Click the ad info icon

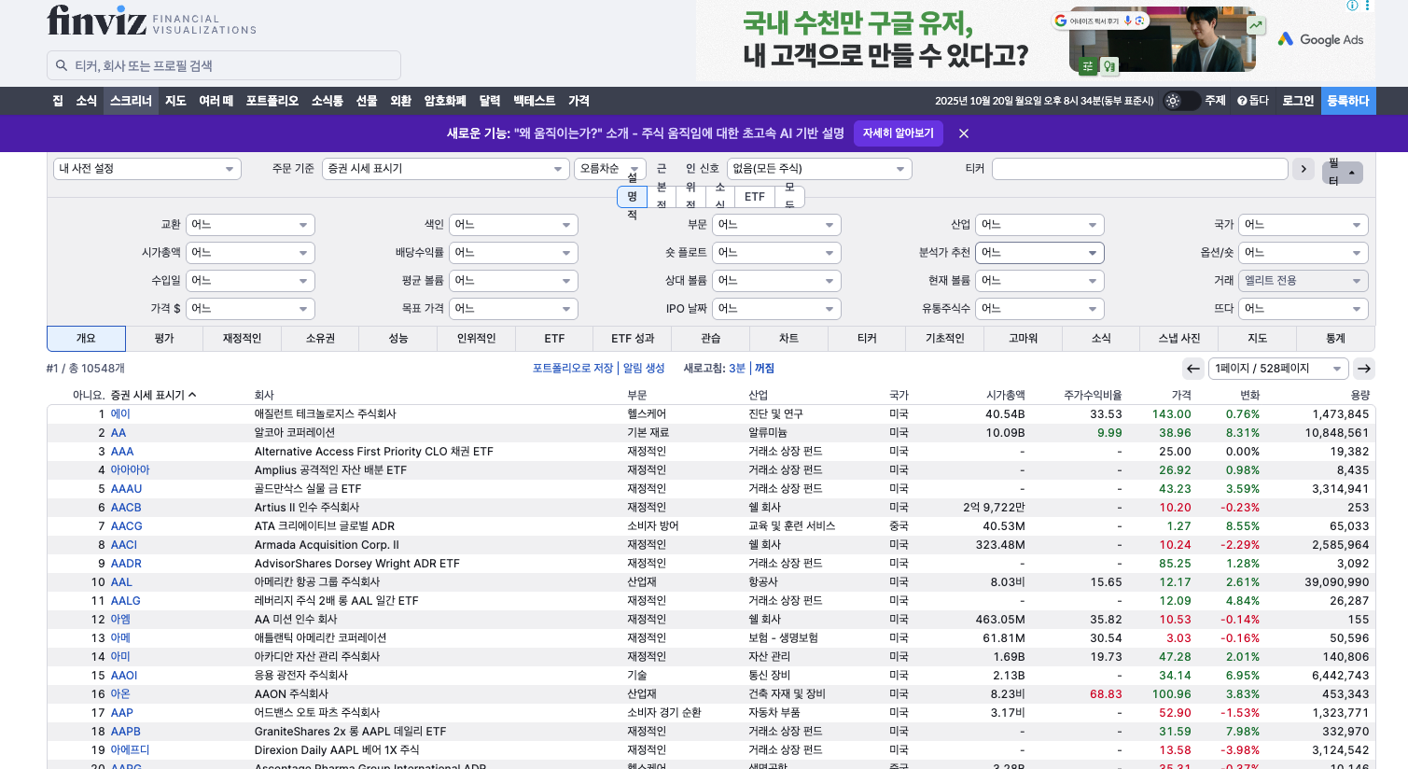coord(1352,6)
